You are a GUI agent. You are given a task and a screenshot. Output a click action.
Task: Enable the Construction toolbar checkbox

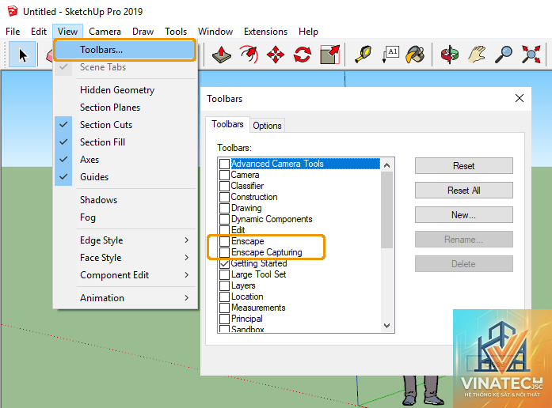pos(224,197)
